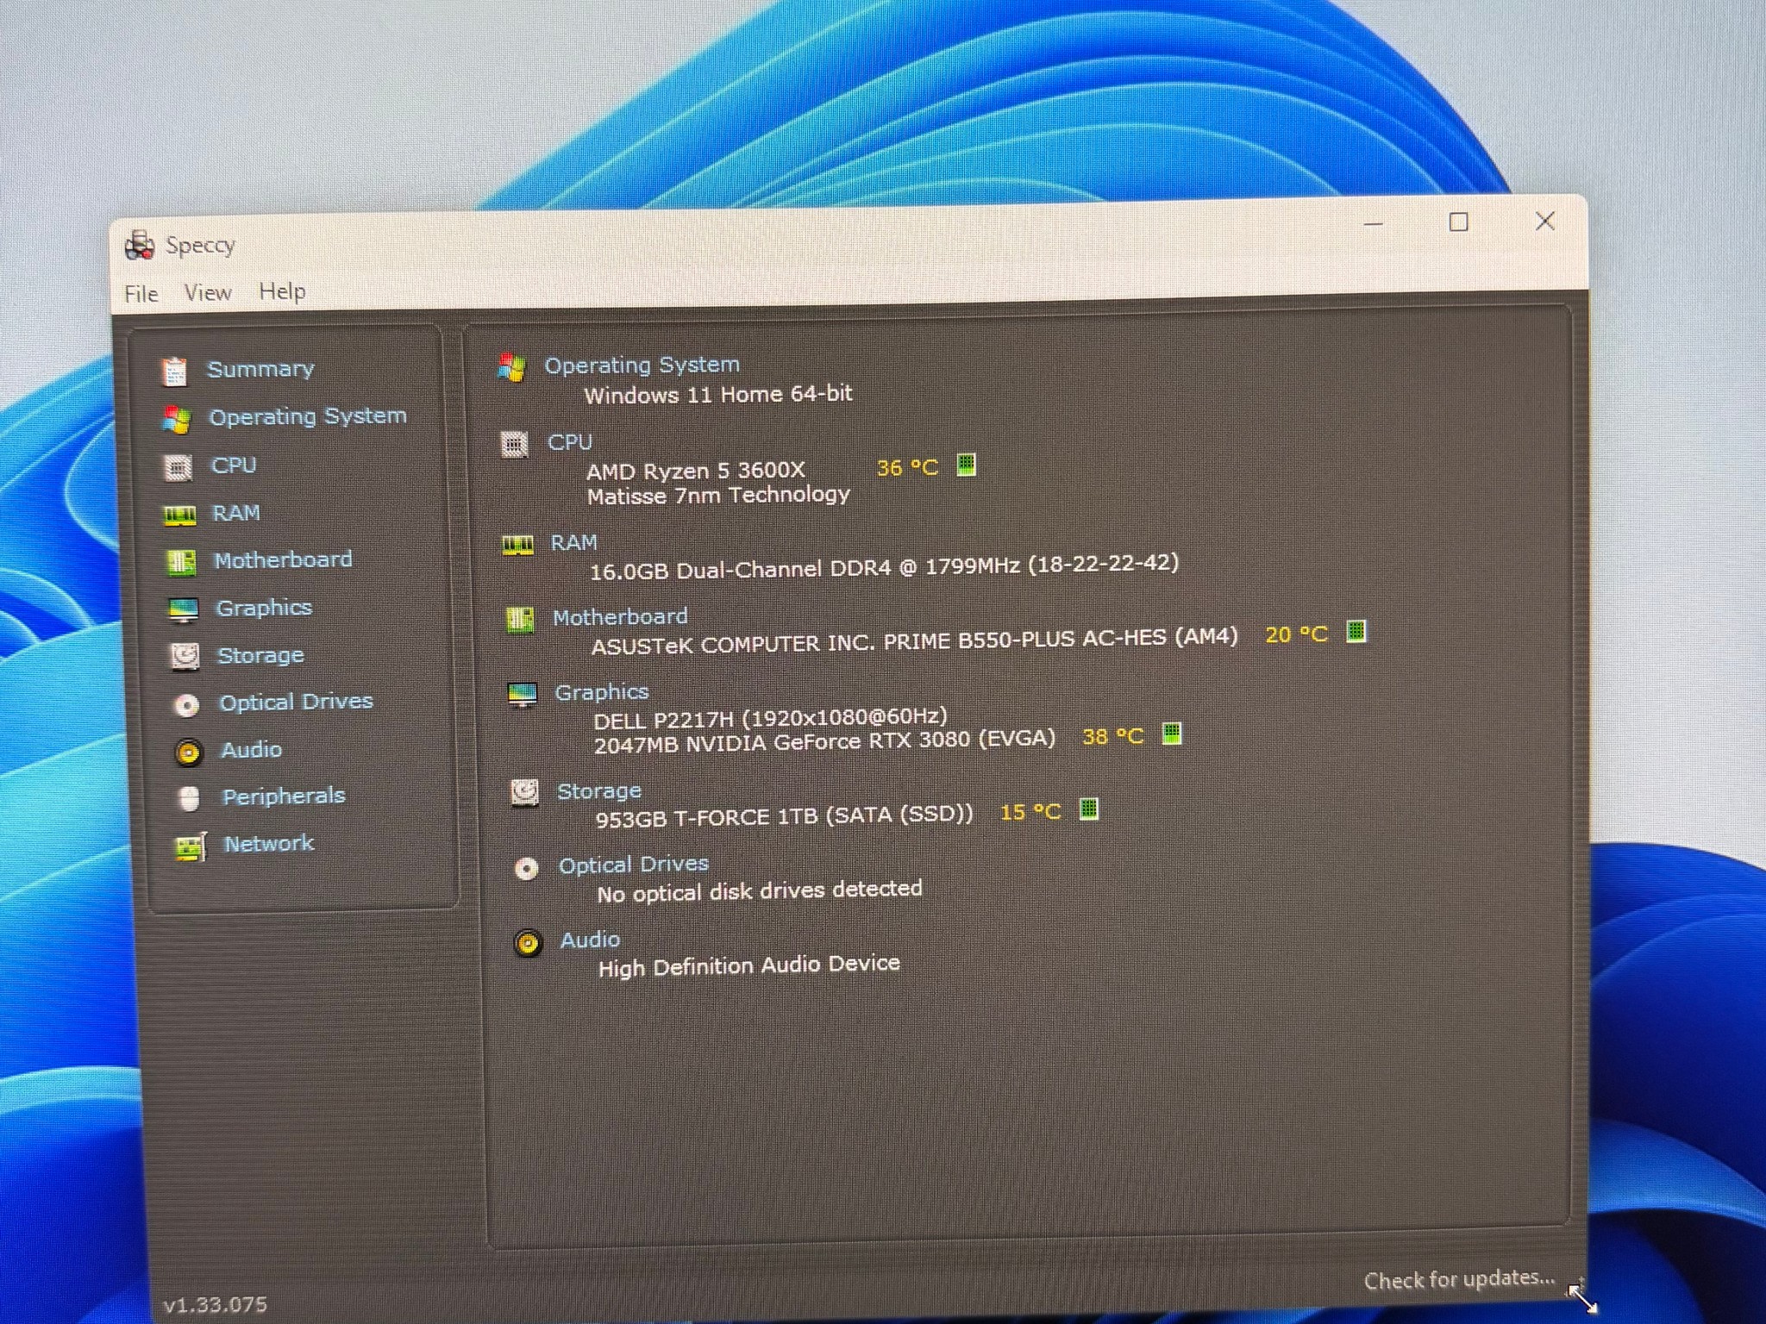Click the Motherboard icon in sidebar

click(181, 562)
